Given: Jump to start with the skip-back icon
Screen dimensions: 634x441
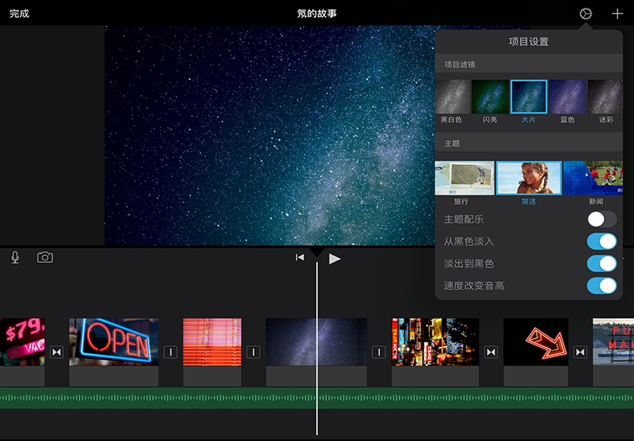Looking at the screenshot, I should click(x=300, y=257).
